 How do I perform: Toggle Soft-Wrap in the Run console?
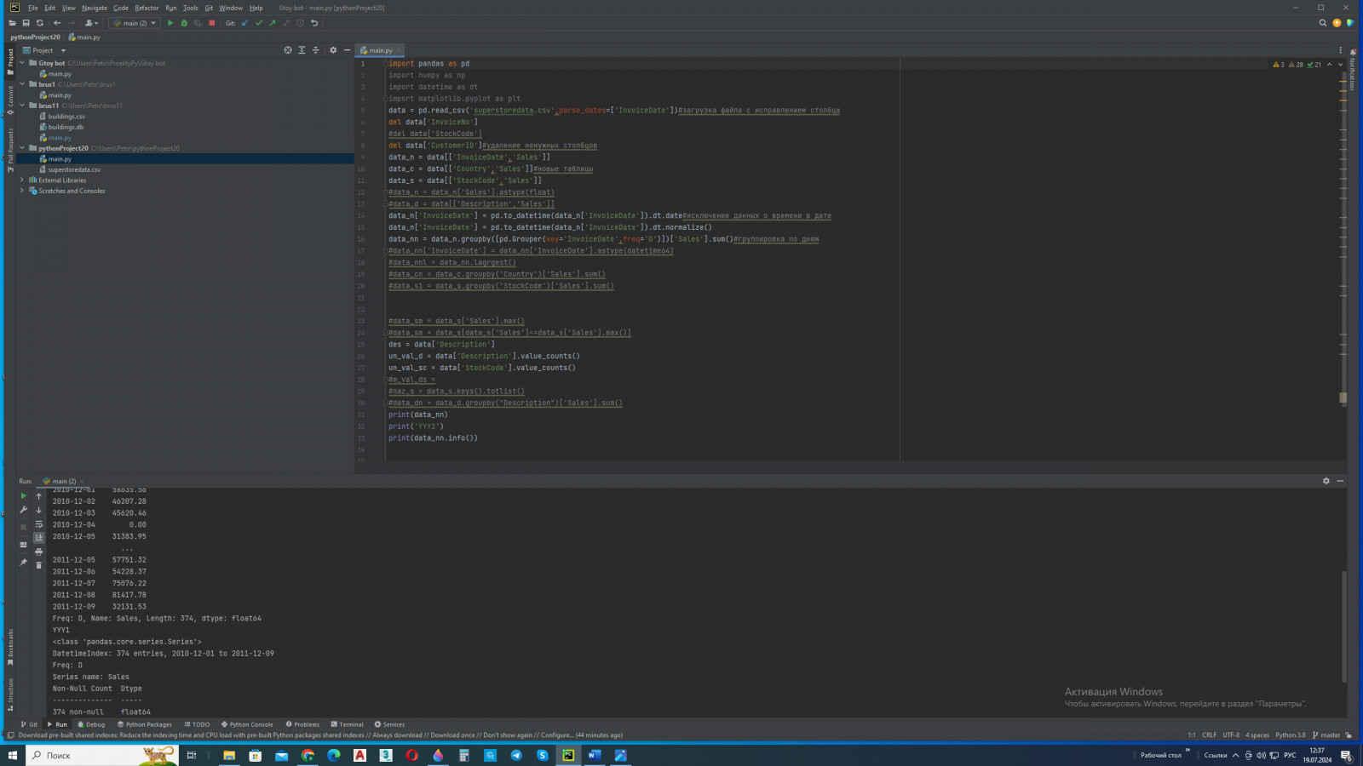tap(38, 524)
